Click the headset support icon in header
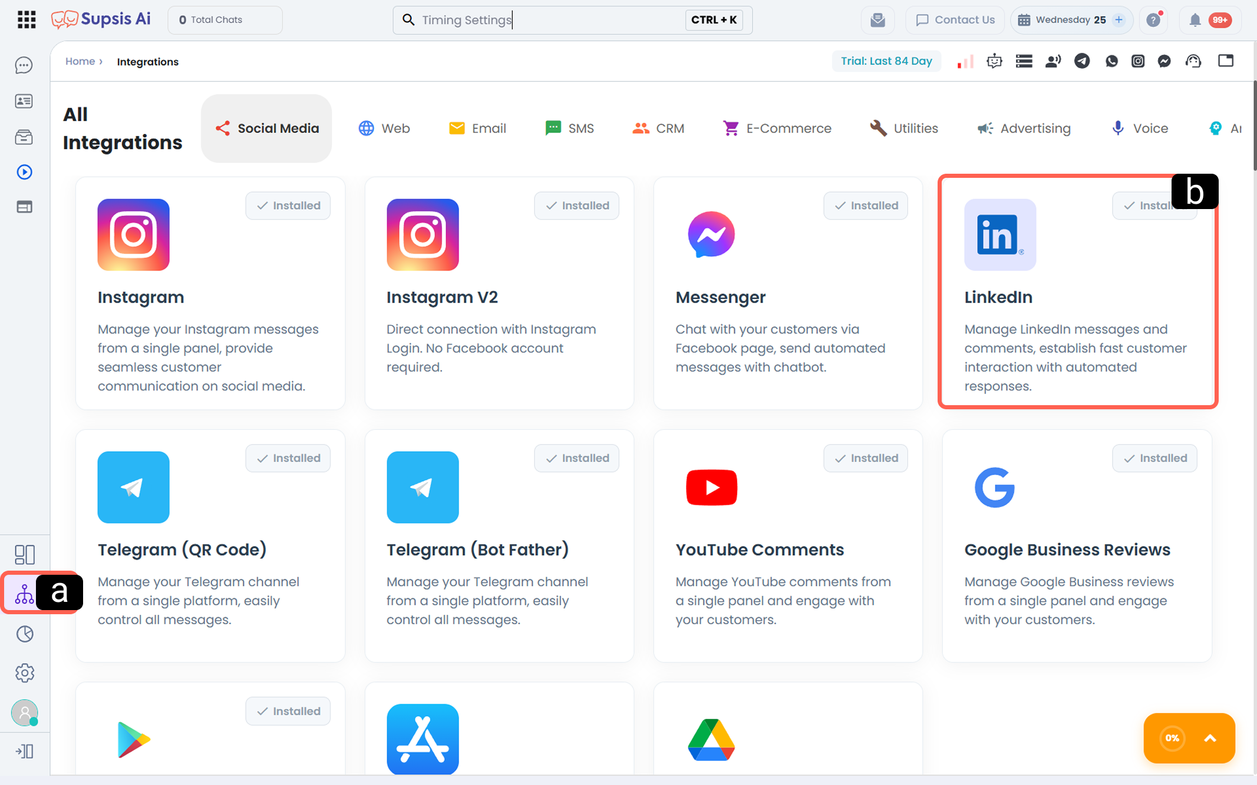Screen dimensions: 1257x785 pyautogui.click(x=1193, y=61)
